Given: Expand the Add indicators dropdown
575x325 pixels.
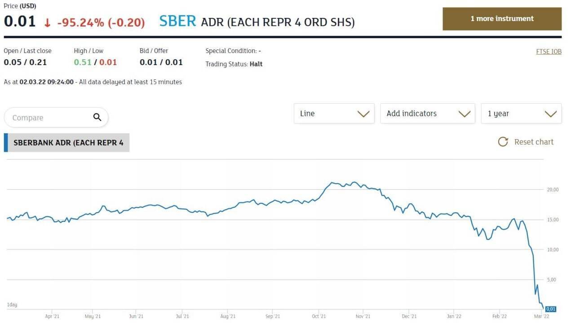Looking at the screenshot, I should click(427, 114).
